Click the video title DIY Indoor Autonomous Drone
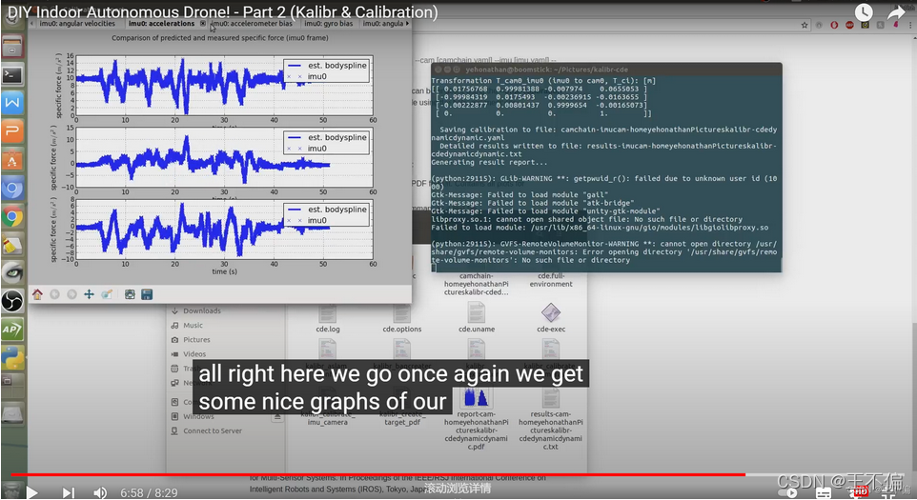The image size is (917, 500). [x=222, y=11]
